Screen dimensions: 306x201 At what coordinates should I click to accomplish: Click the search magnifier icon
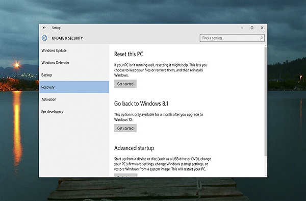pyautogui.click(x=261, y=38)
